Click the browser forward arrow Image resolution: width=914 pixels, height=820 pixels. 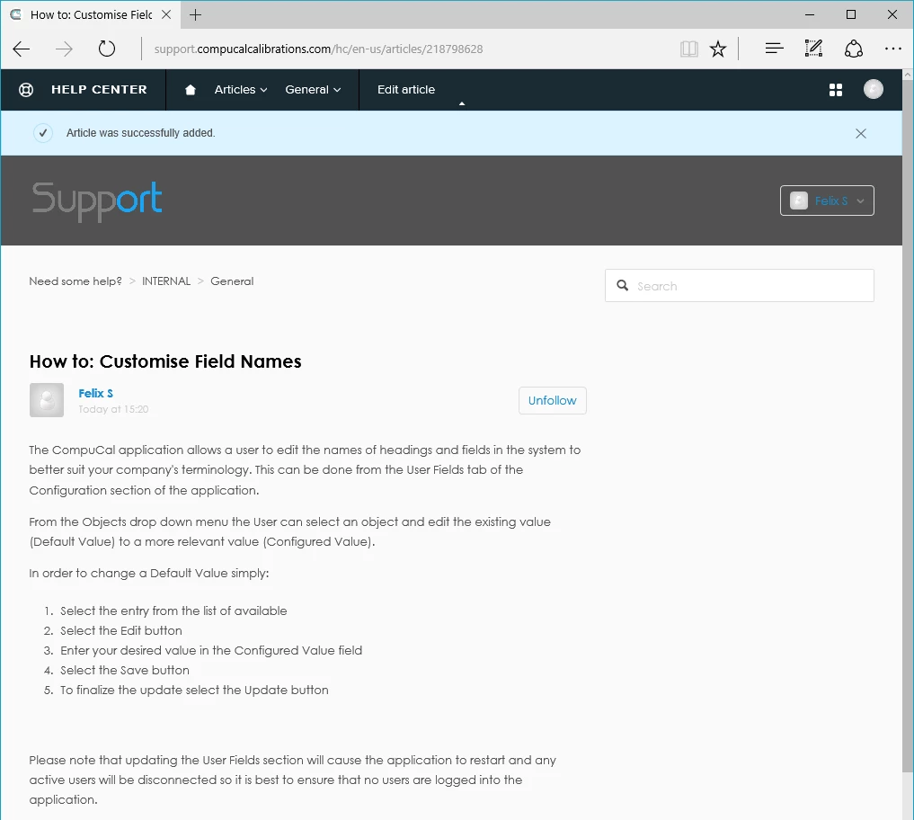pyautogui.click(x=64, y=49)
